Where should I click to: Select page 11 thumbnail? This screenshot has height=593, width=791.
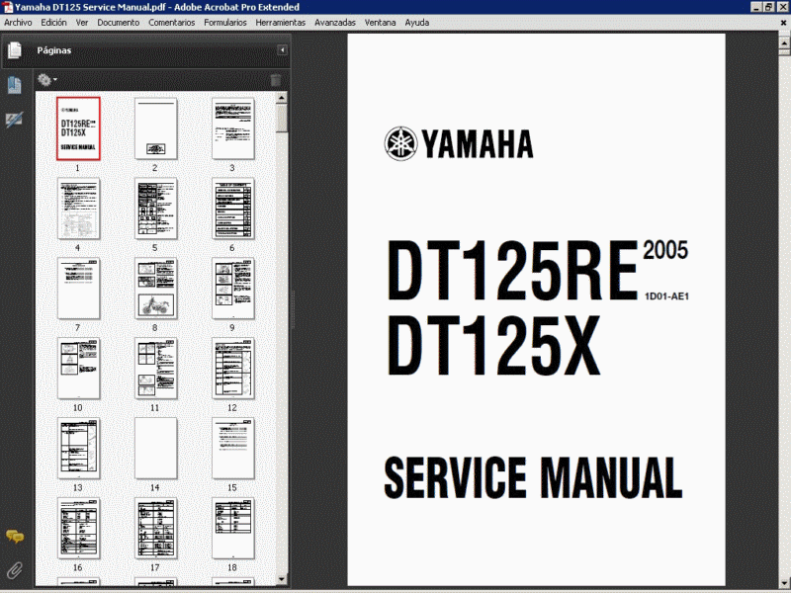pos(156,369)
